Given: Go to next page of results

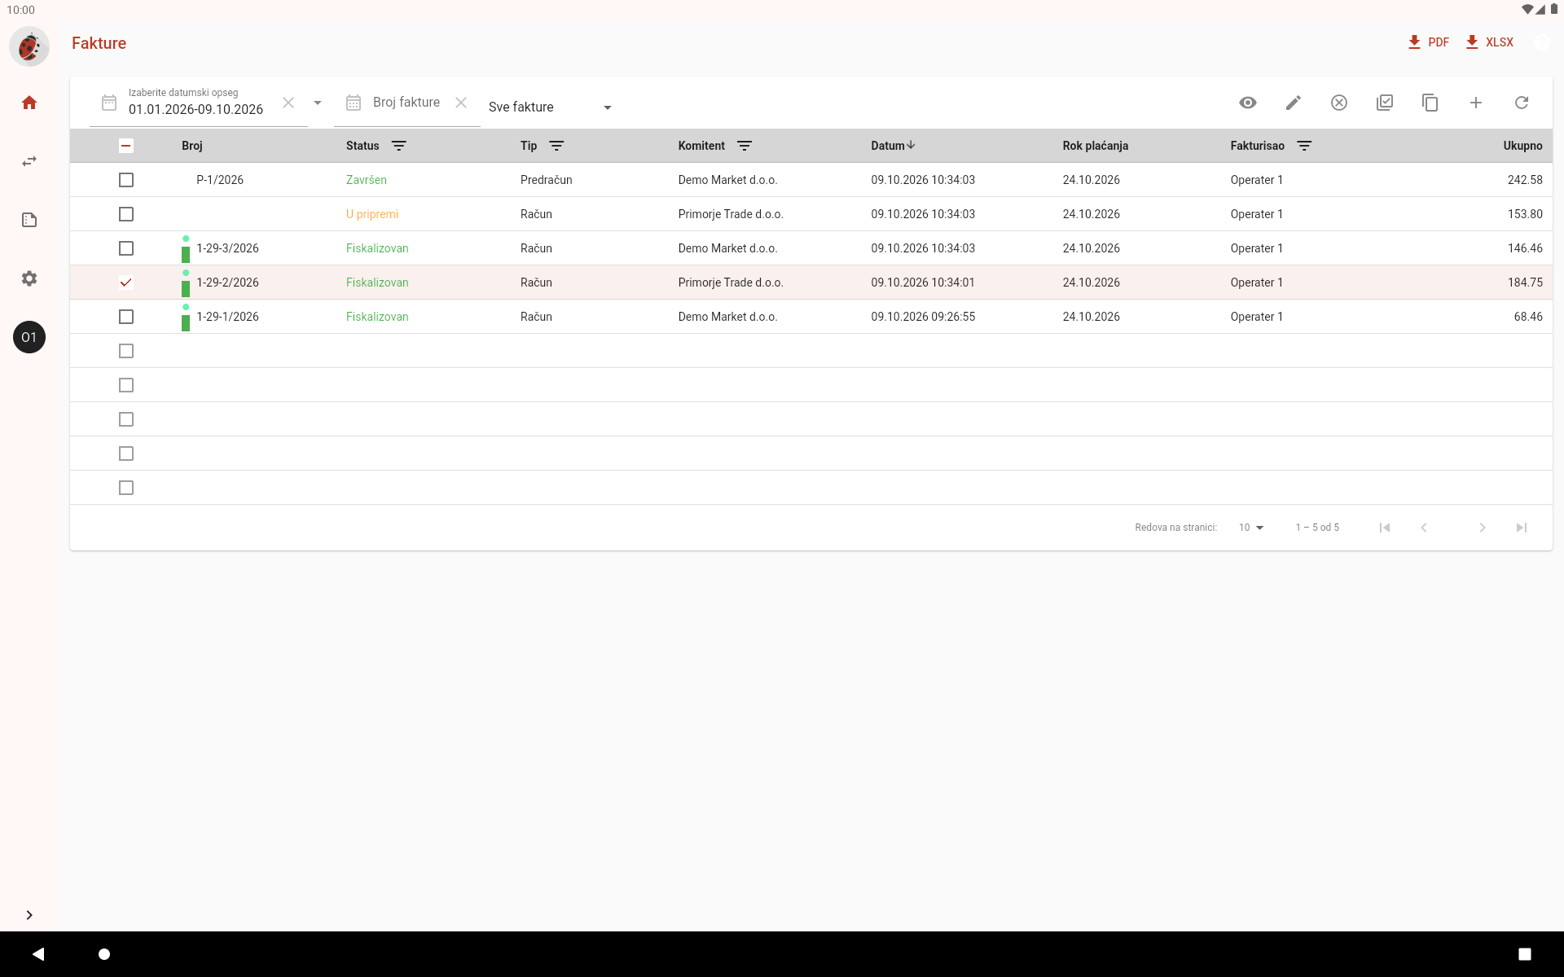Looking at the screenshot, I should click(1483, 528).
